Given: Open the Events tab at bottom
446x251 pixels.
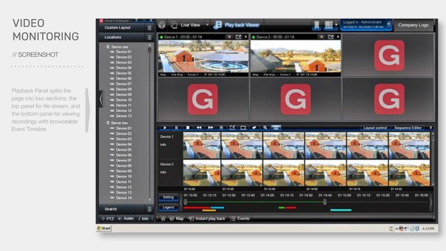Looking at the screenshot, I should coord(240,218).
